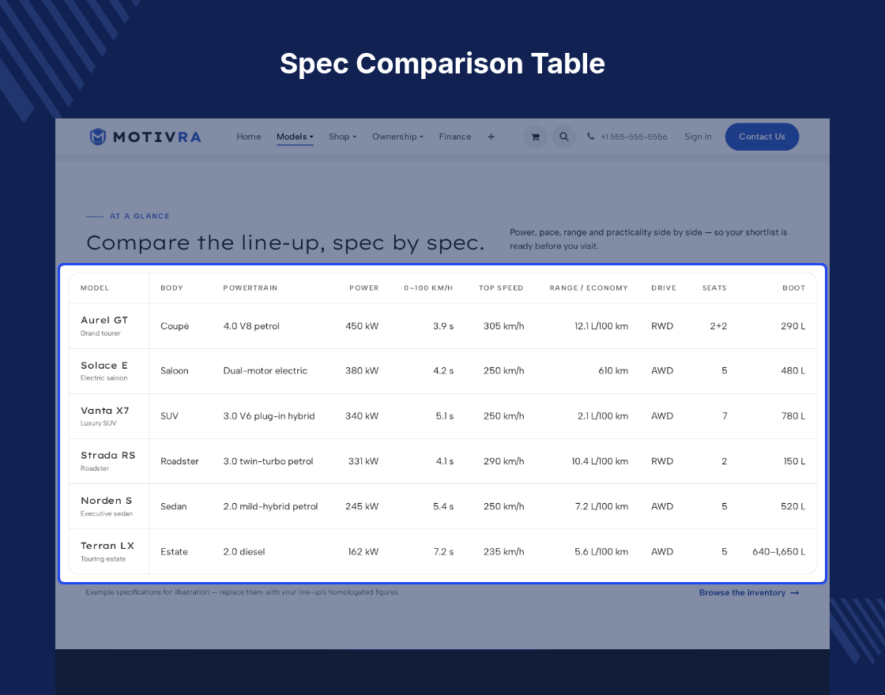Click the MODEL column header
This screenshot has height=695, width=885.
click(x=95, y=287)
